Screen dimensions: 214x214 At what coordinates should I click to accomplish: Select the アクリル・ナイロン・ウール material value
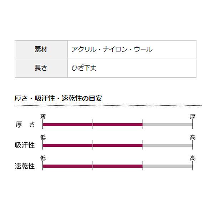coord(112,50)
